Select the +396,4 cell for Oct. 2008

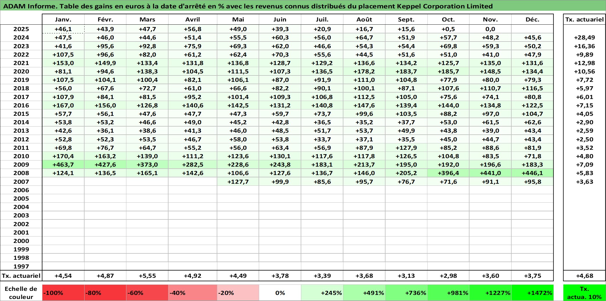point(448,173)
